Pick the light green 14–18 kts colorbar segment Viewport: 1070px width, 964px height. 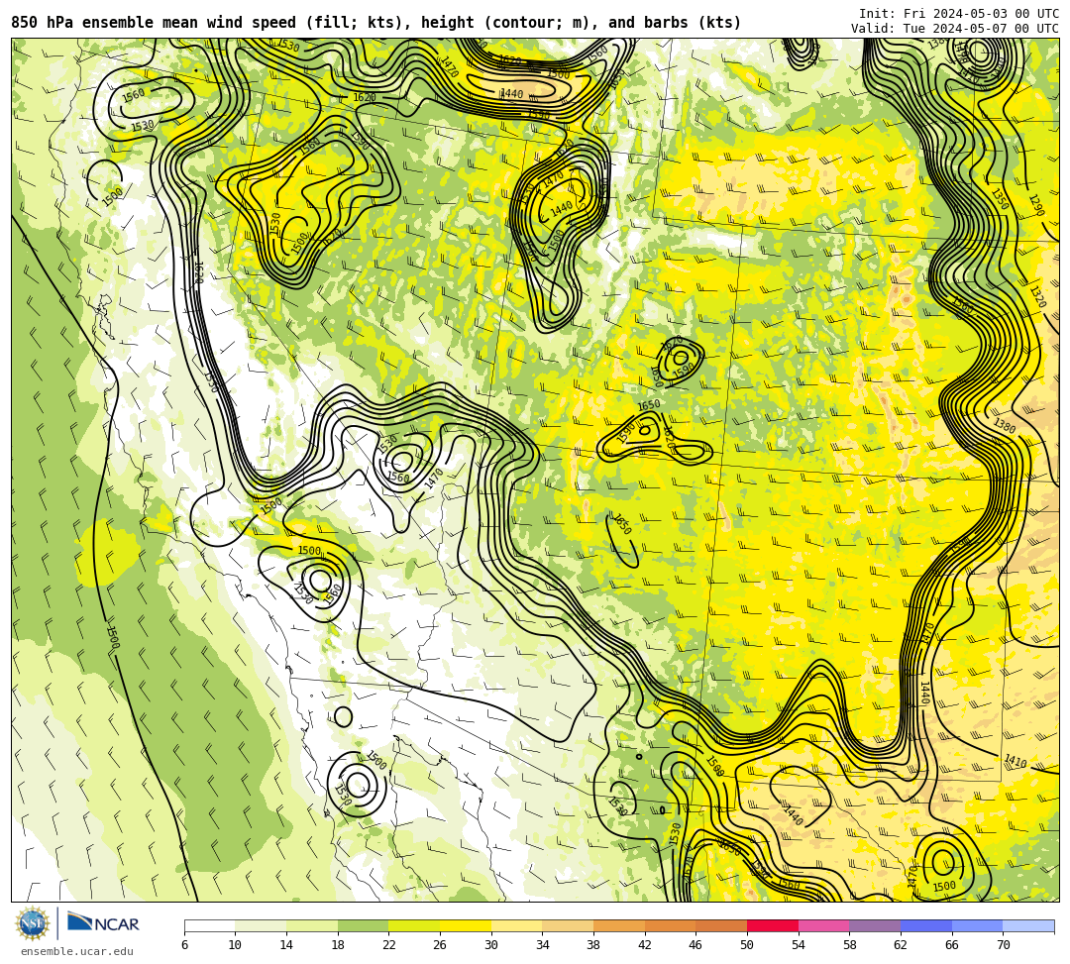pos(312,925)
